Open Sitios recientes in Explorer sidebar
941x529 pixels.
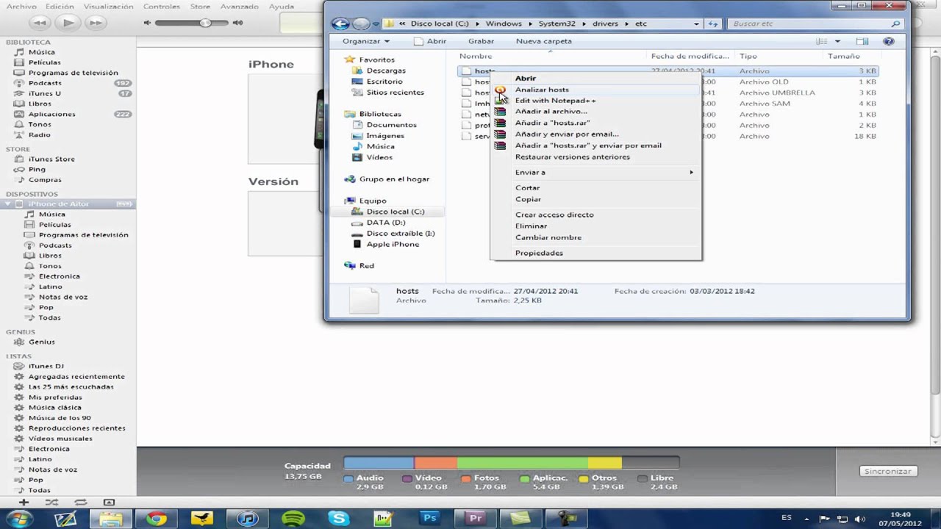[395, 93]
